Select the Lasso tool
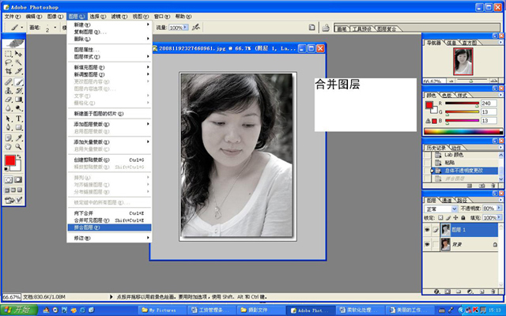 coord(8,62)
